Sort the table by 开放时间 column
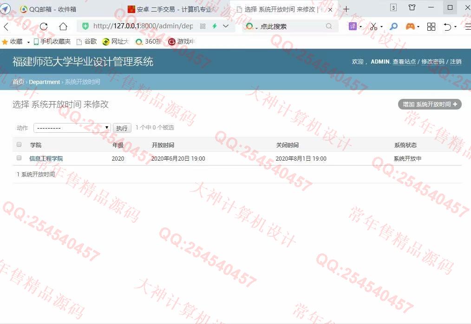 163,145
